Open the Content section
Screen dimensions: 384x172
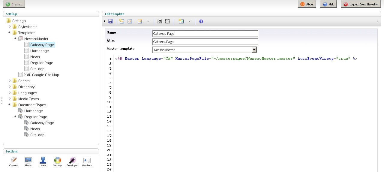[x=13, y=161]
